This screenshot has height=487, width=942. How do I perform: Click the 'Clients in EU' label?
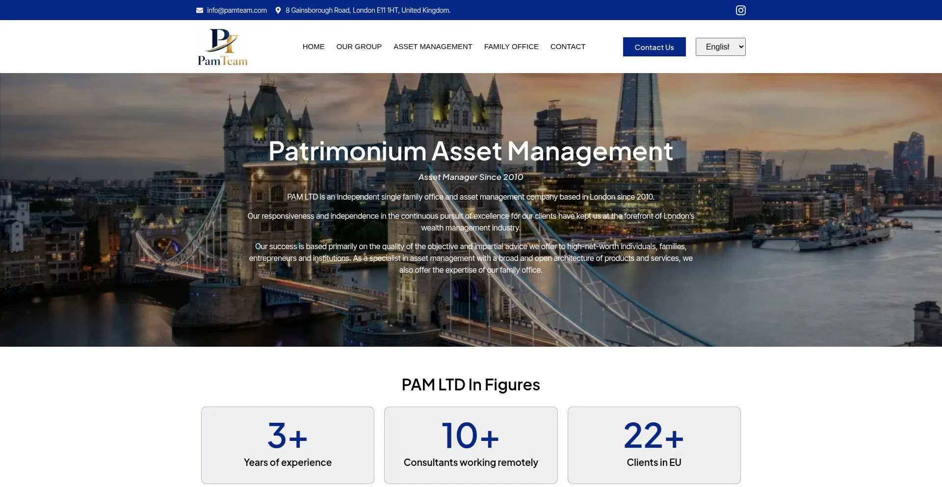click(654, 462)
